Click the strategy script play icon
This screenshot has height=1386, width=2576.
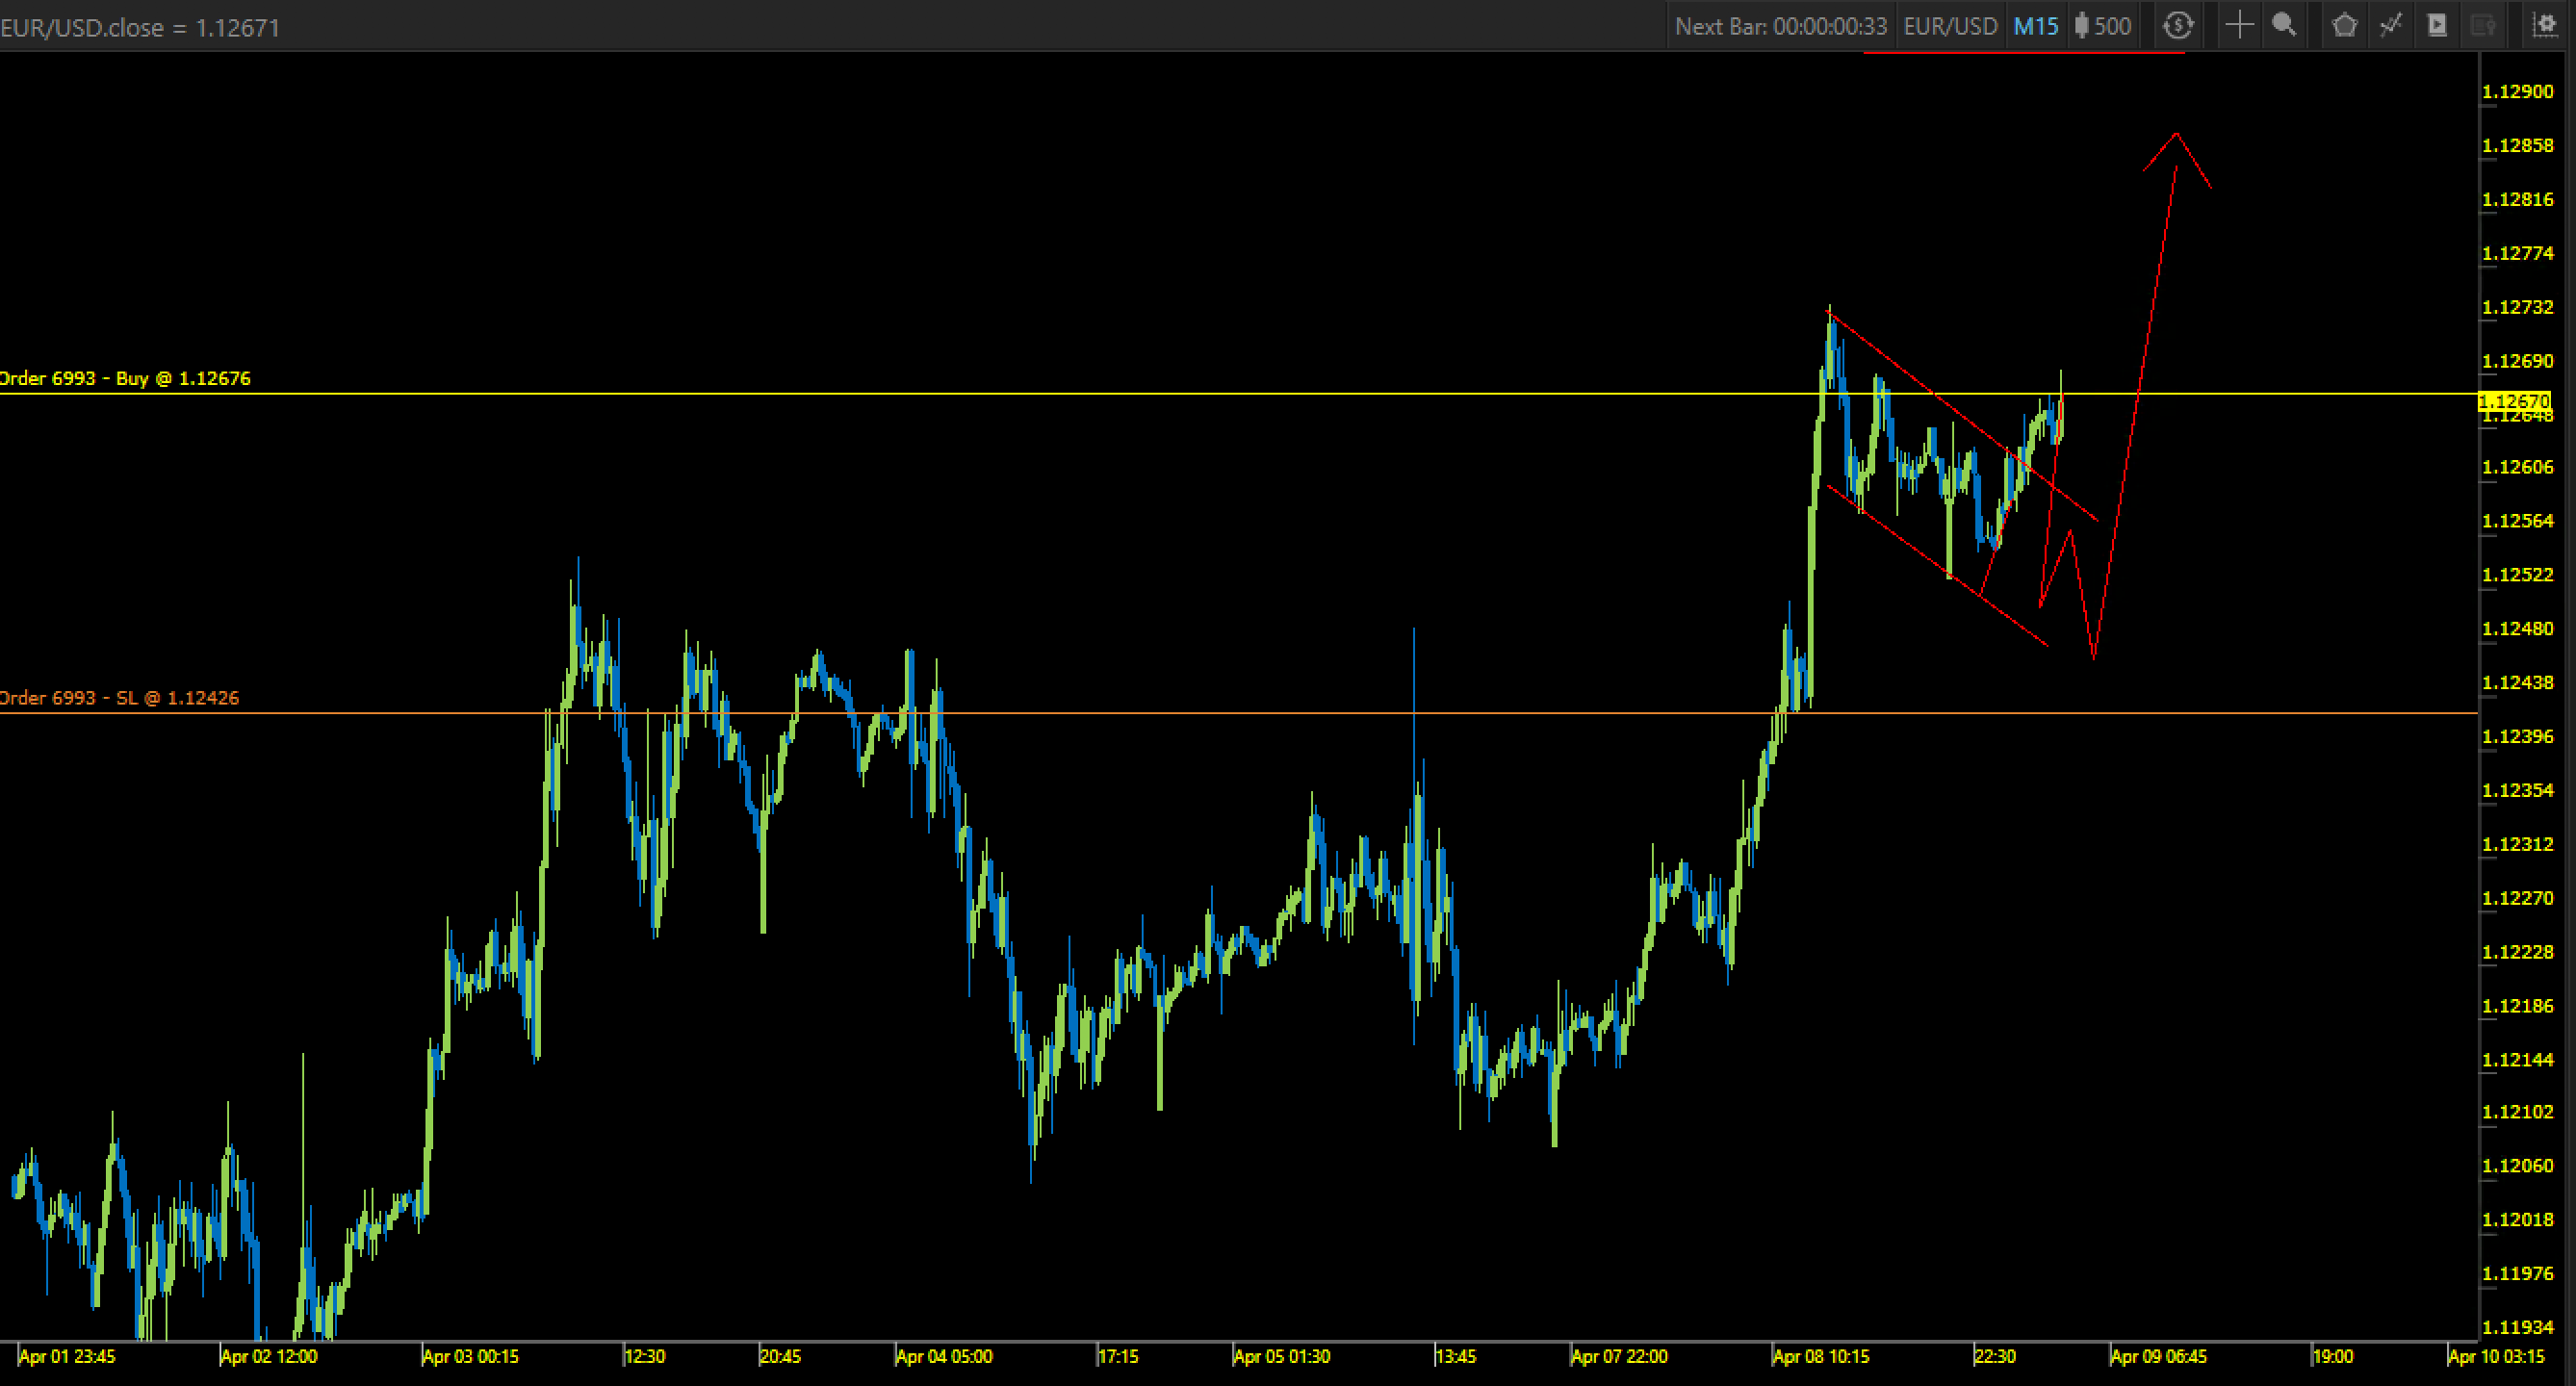tap(2437, 26)
